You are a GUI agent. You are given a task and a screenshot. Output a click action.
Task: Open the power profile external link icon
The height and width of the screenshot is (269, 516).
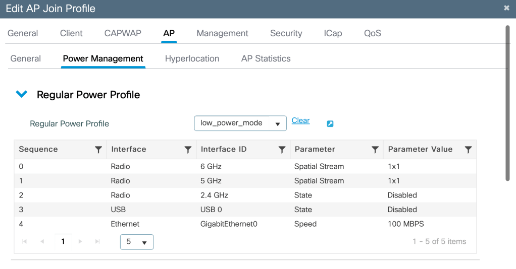[330, 124]
